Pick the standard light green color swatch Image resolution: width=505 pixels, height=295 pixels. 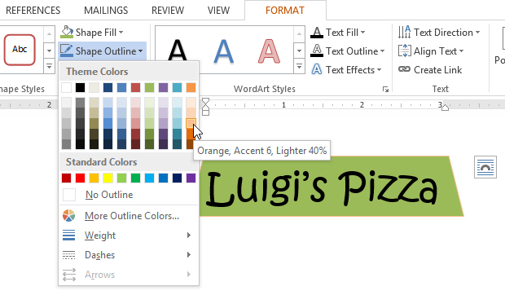pyautogui.click(x=121, y=178)
